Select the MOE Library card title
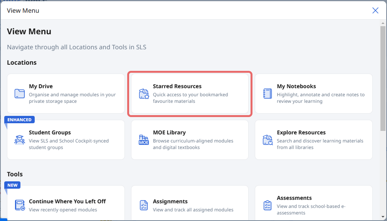Image resolution: width=387 pixels, height=221 pixels. coord(169,132)
